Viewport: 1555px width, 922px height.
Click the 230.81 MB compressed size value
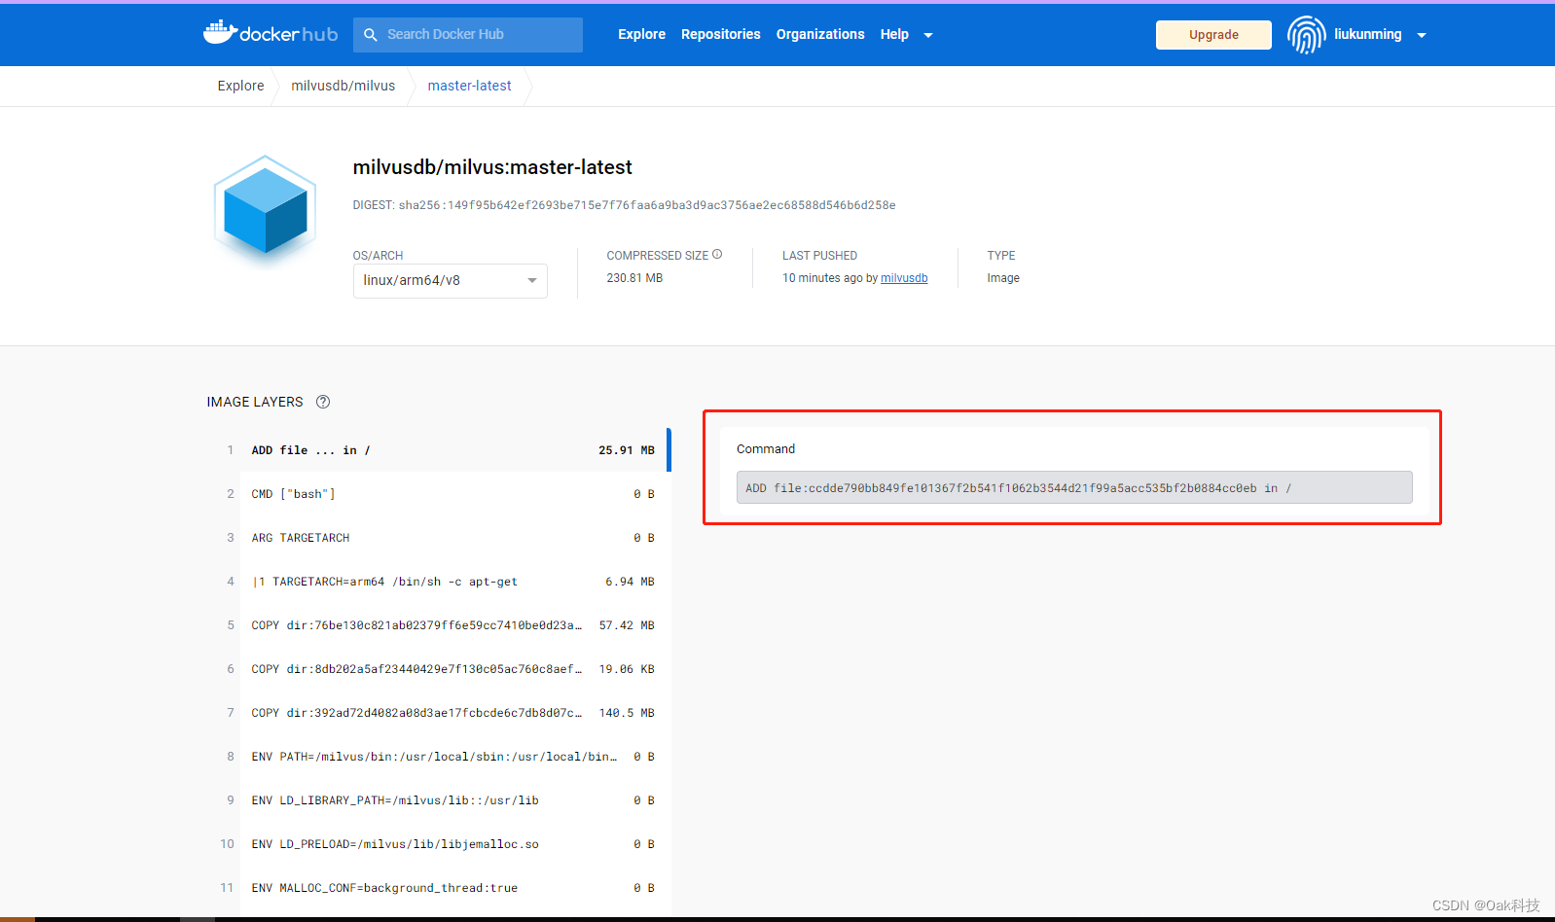(634, 278)
